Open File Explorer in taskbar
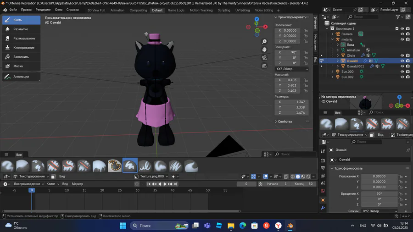The image size is (413, 232). click(231, 226)
